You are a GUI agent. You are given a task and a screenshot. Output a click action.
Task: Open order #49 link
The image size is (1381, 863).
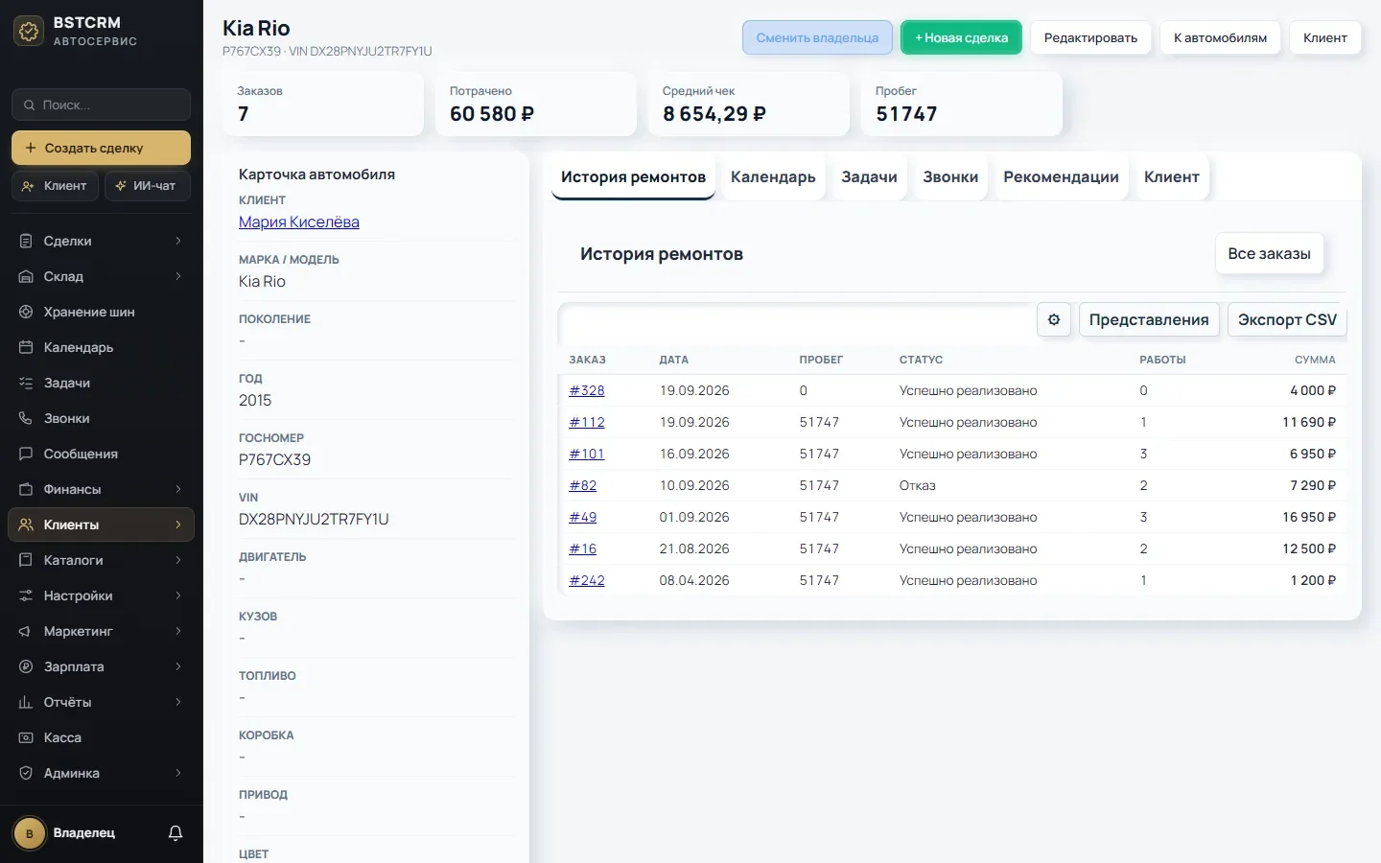(582, 517)
